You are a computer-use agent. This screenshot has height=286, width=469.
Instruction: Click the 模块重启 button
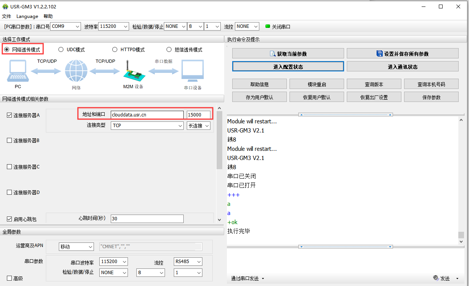click(x=317, y=84)
